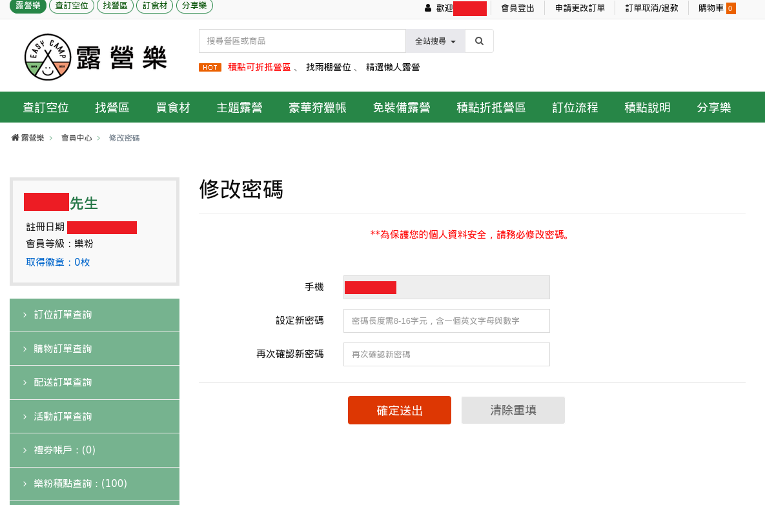Focus the 再次確認新密碼 field
This screenshot has width=765, height=505.
(x=447, y=354)
